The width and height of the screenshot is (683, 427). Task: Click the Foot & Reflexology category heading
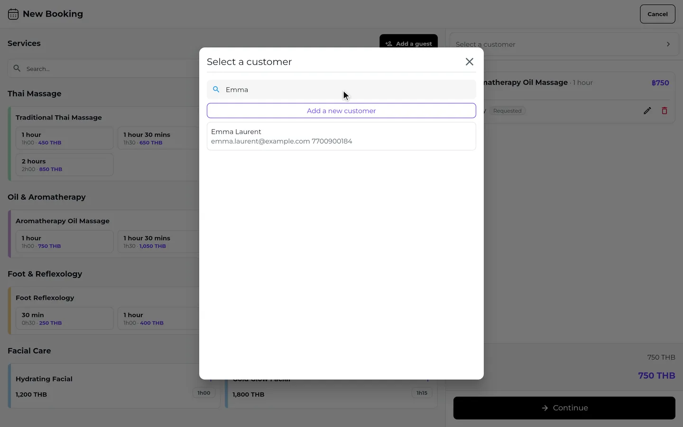coord(45,274)
